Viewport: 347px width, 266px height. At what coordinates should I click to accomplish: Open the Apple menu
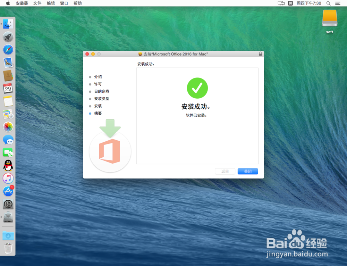pyautogui.click(x=8, y=3)
